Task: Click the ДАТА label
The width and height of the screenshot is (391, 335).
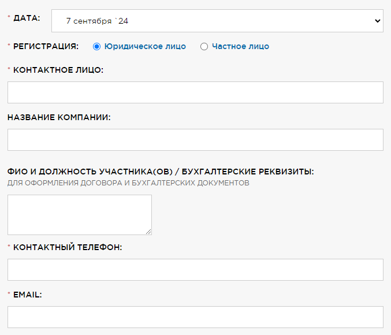Action: [27, 18]
